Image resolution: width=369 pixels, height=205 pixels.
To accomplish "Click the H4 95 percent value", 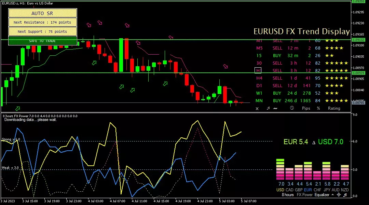I will [x=318, y=78].
